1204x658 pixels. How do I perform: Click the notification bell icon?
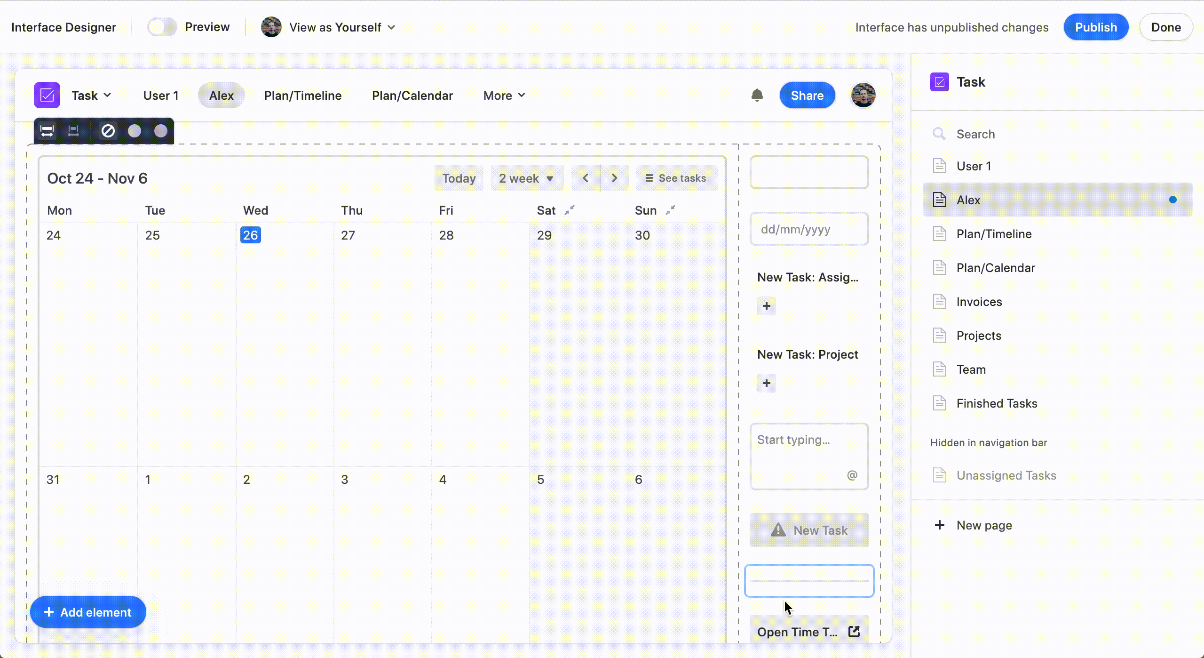point(757,95)
